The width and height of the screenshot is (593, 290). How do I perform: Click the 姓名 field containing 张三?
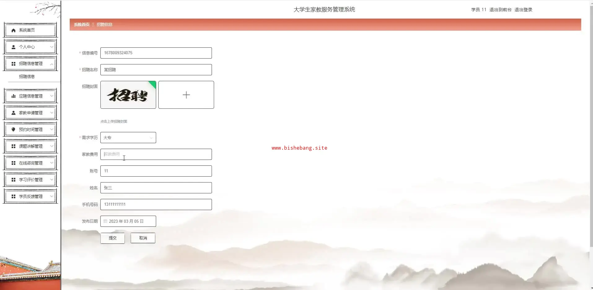156,188
